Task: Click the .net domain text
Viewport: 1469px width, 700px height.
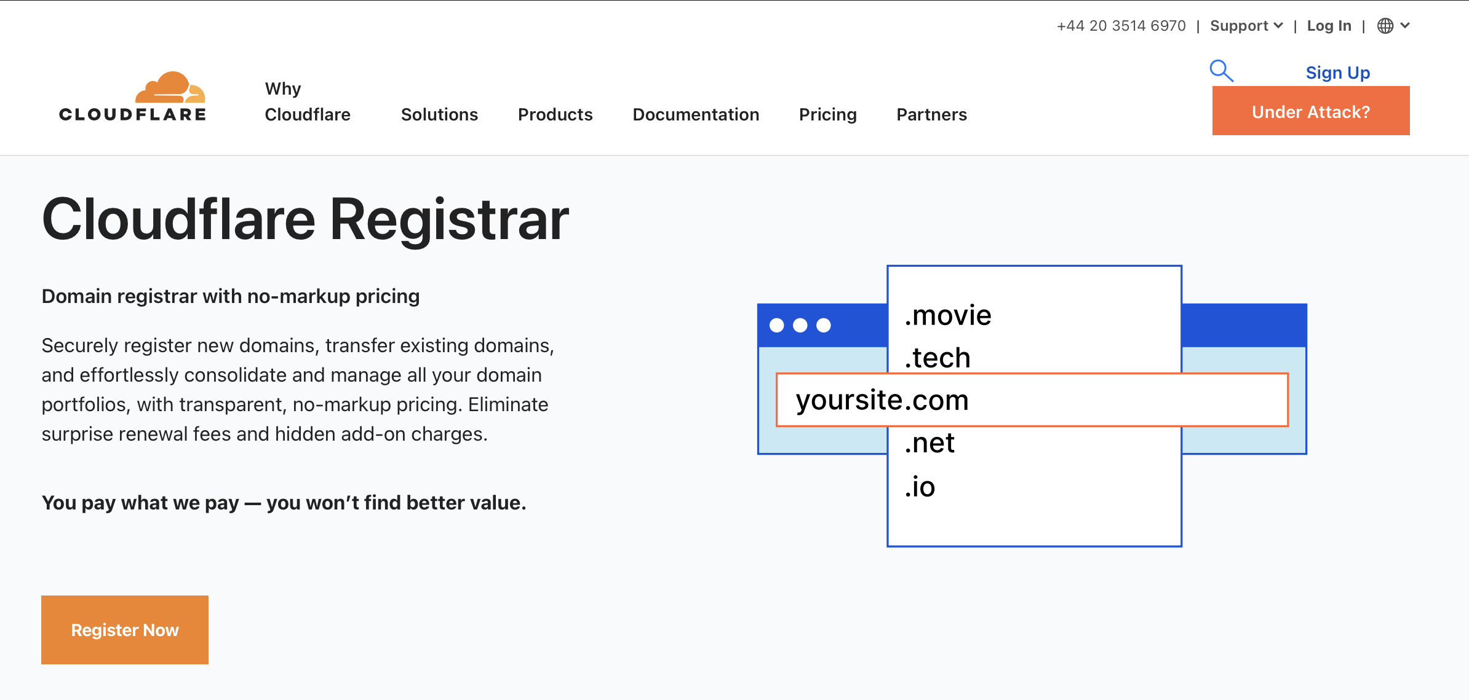Action: (929, 442)
